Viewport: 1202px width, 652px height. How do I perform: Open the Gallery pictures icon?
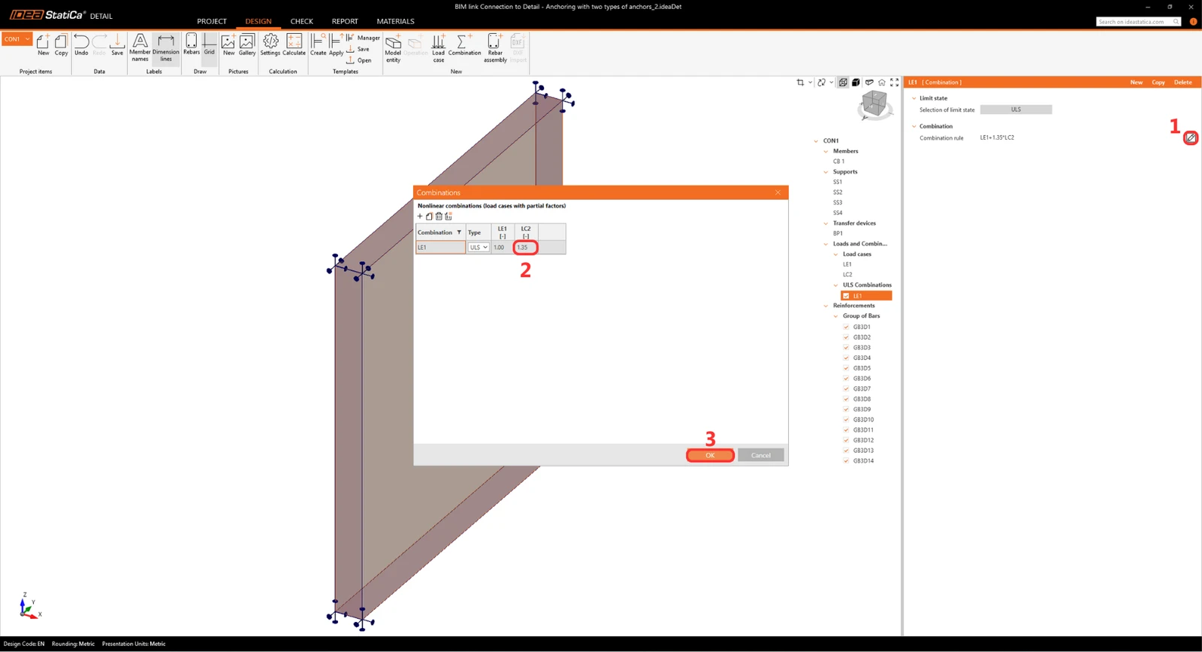[247, 44]
